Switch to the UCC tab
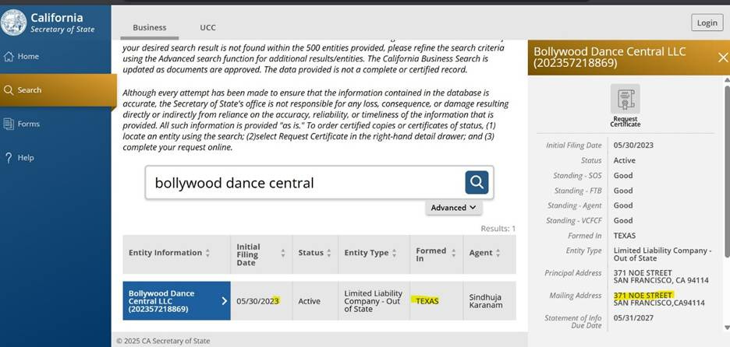The height and width of the screenshot is (347, 730). point(207,27)
